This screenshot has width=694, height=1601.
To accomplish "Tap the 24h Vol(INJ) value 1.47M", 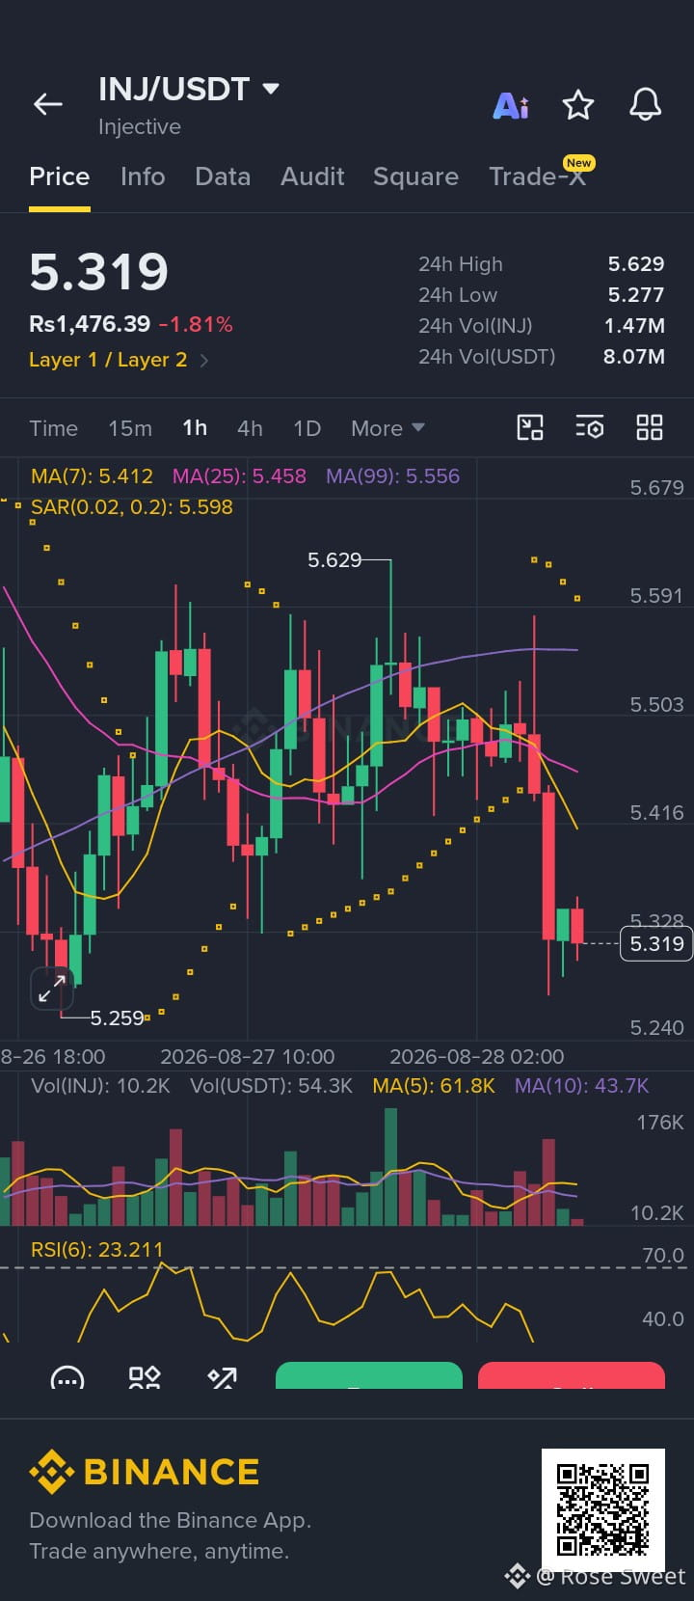I will 634,326.
